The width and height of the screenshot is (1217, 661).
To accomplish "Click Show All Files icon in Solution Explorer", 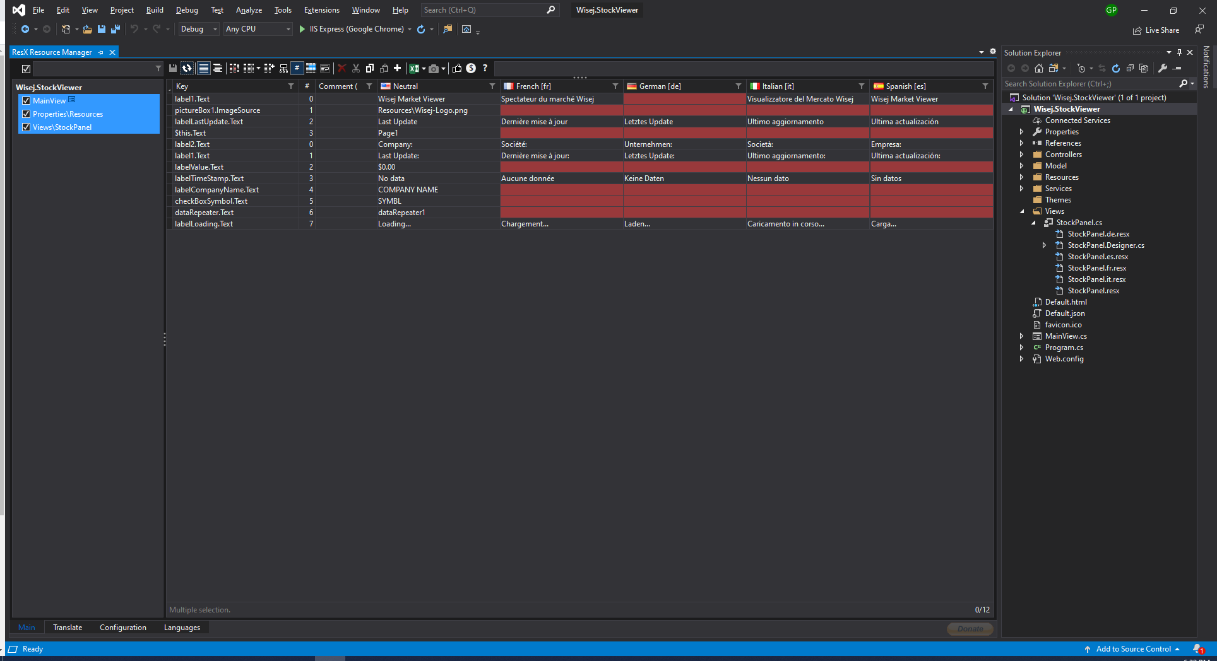I will [x=1144, y=68].
